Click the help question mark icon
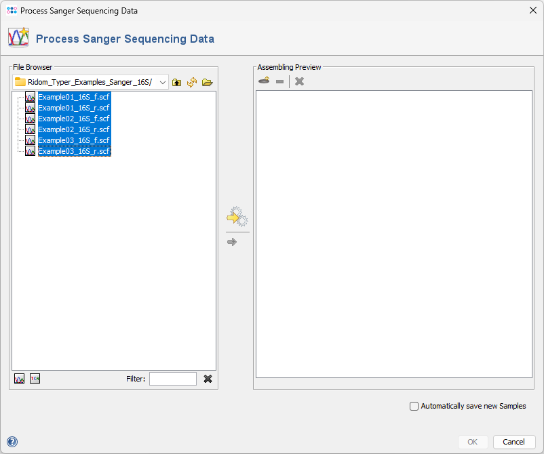Viewport: 544px width, 454px height. coord(12,442)
